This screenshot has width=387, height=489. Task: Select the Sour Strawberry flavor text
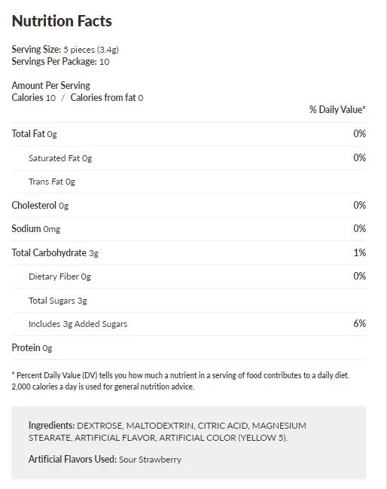coord(150,460)
